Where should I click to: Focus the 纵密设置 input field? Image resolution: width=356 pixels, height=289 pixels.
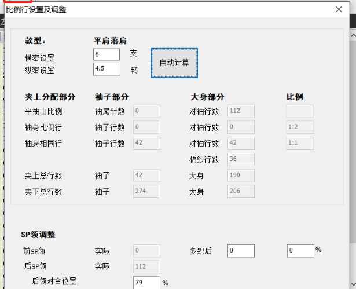pos(107,69)
